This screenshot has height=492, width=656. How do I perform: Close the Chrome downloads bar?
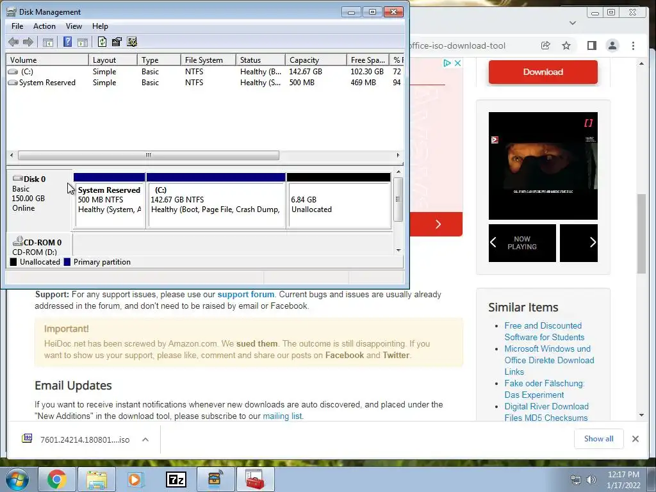635,439
